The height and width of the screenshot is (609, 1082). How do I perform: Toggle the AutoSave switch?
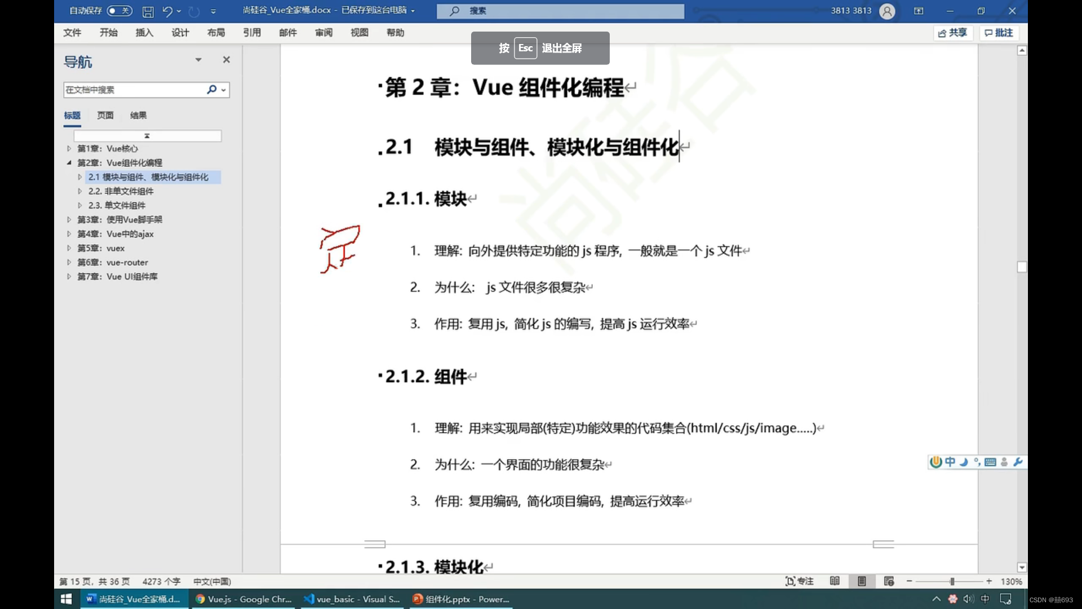(119, 11)
